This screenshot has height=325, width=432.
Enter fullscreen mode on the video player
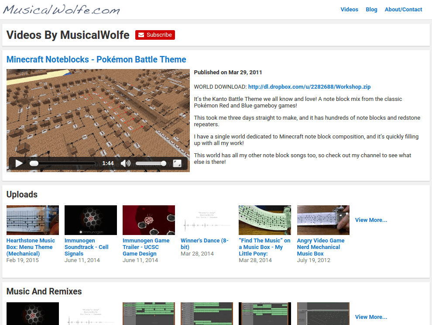(178, 163)
